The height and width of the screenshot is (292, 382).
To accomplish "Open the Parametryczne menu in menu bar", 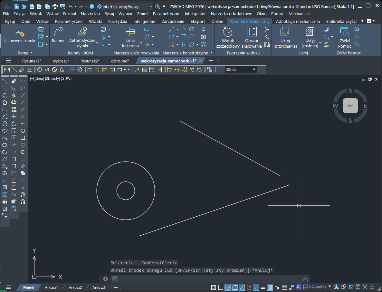I will (166, 14).
